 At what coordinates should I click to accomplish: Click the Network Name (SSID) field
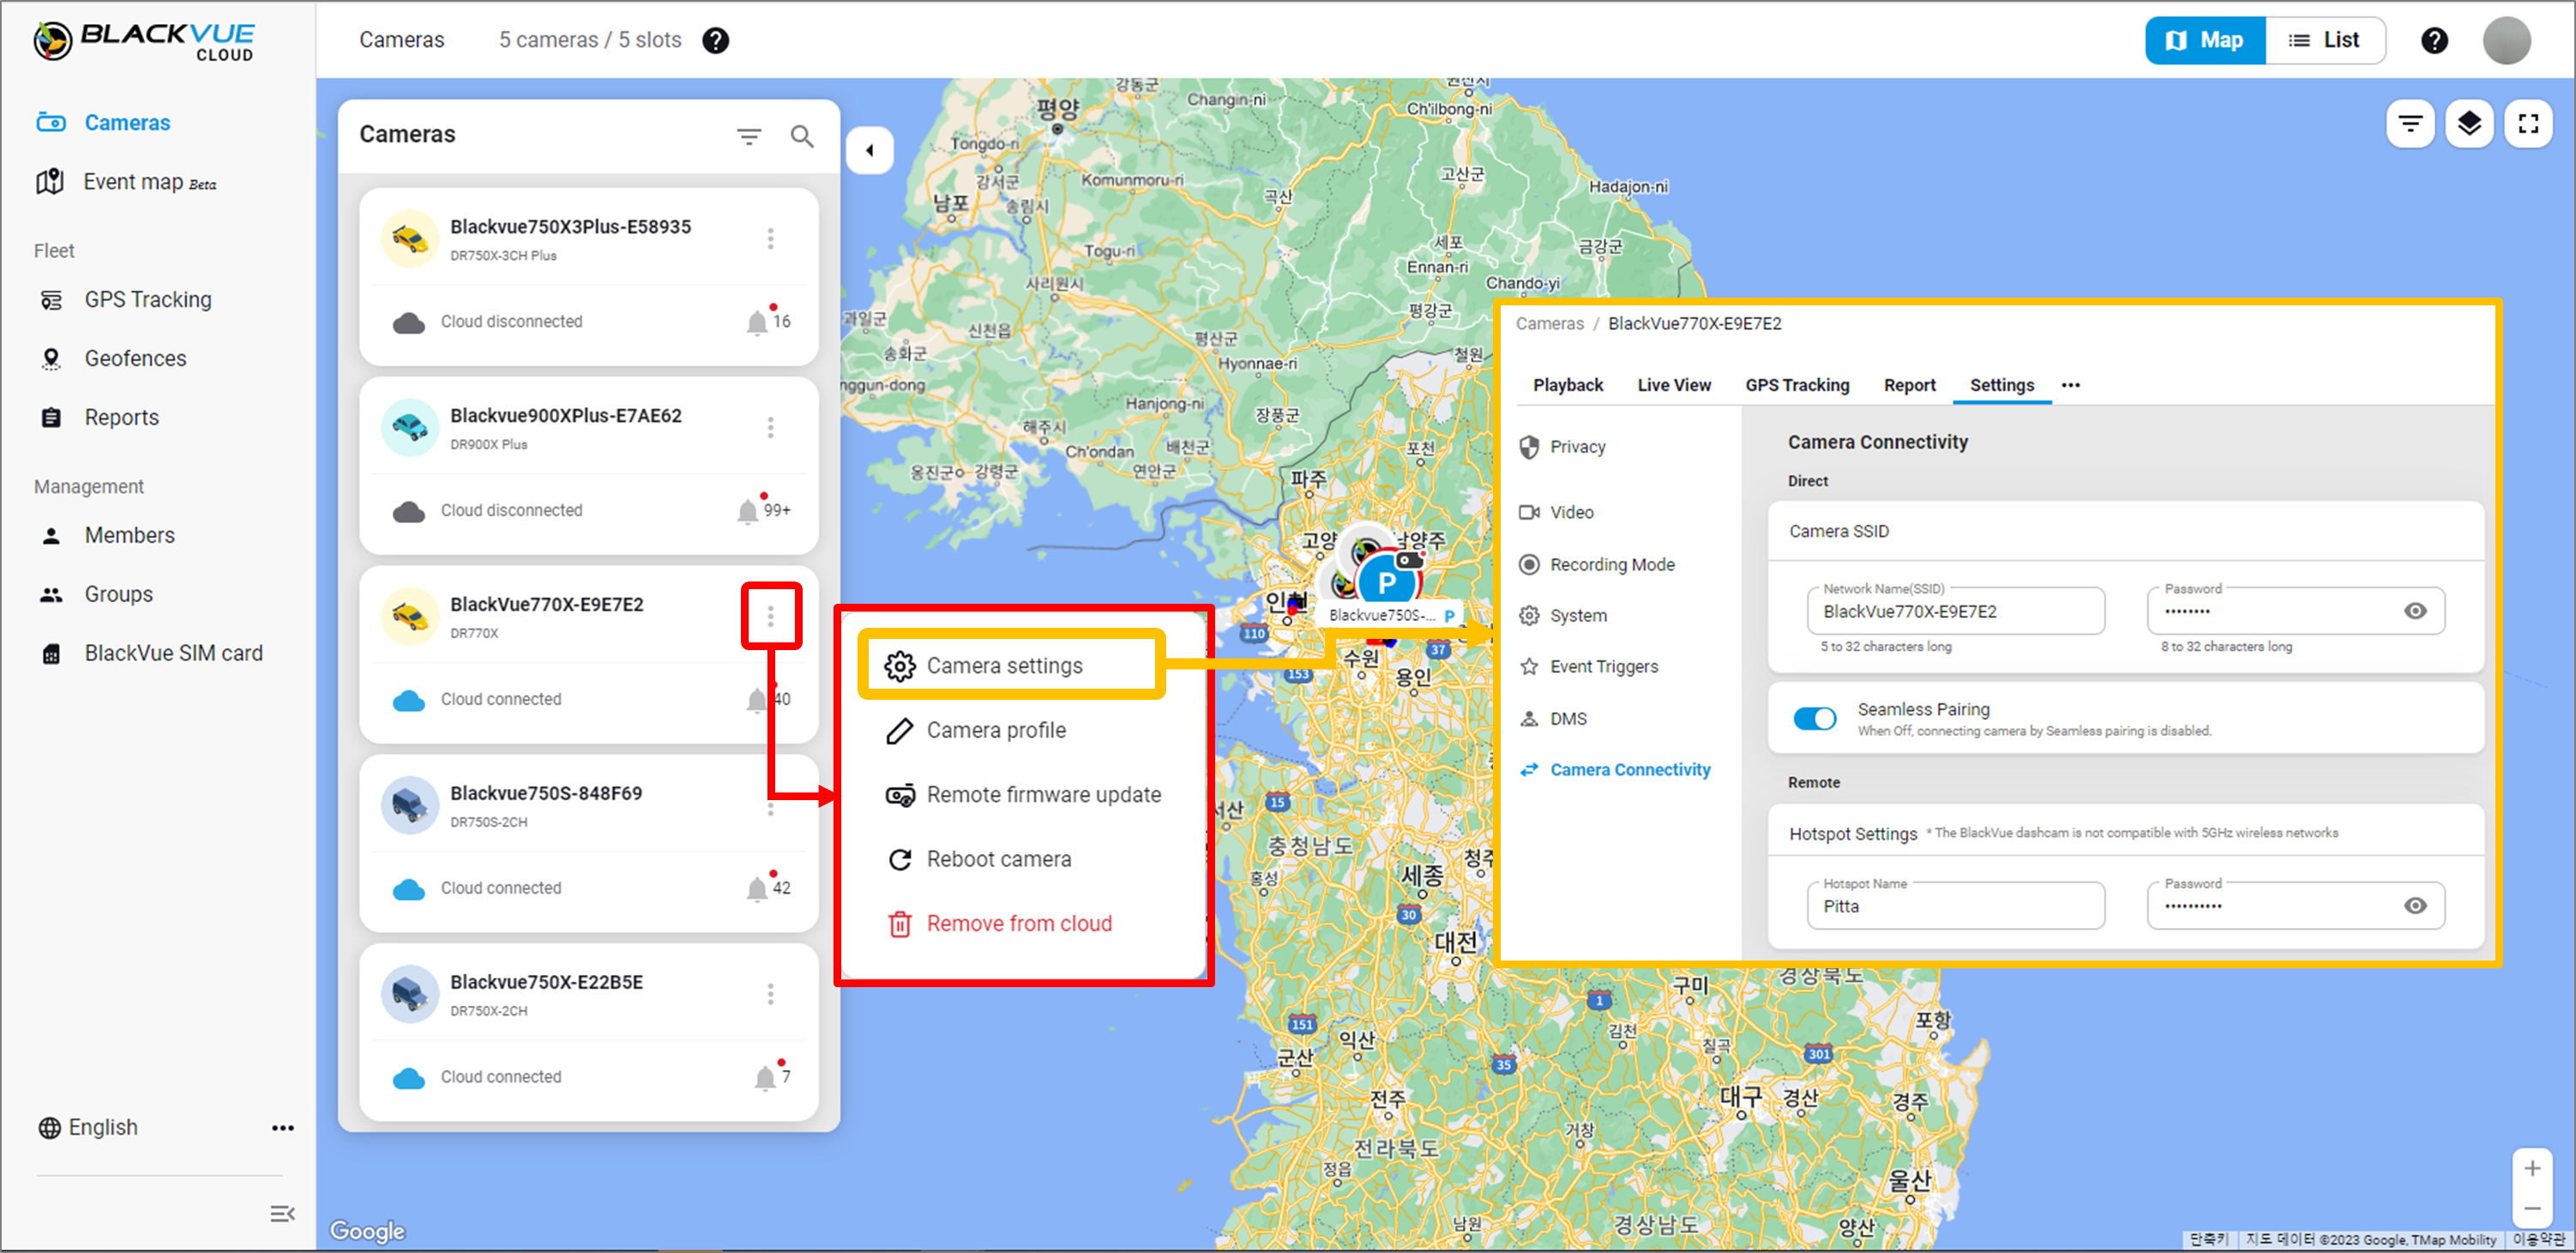click(1955, 611)
